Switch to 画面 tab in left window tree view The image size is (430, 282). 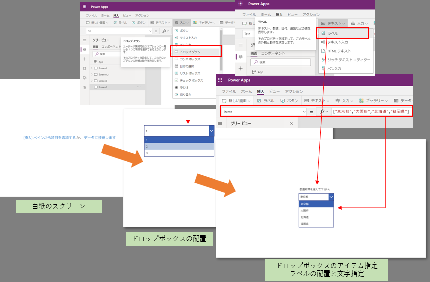click(95, 47)
